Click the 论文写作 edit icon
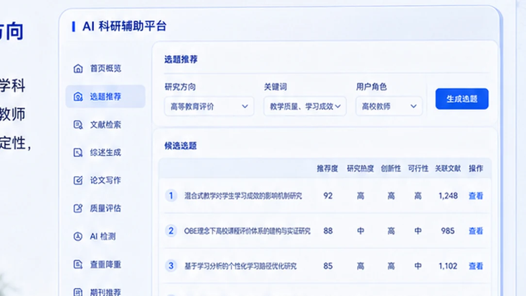Viewport: 526px width, 296px height. click(x=78, y=181)
